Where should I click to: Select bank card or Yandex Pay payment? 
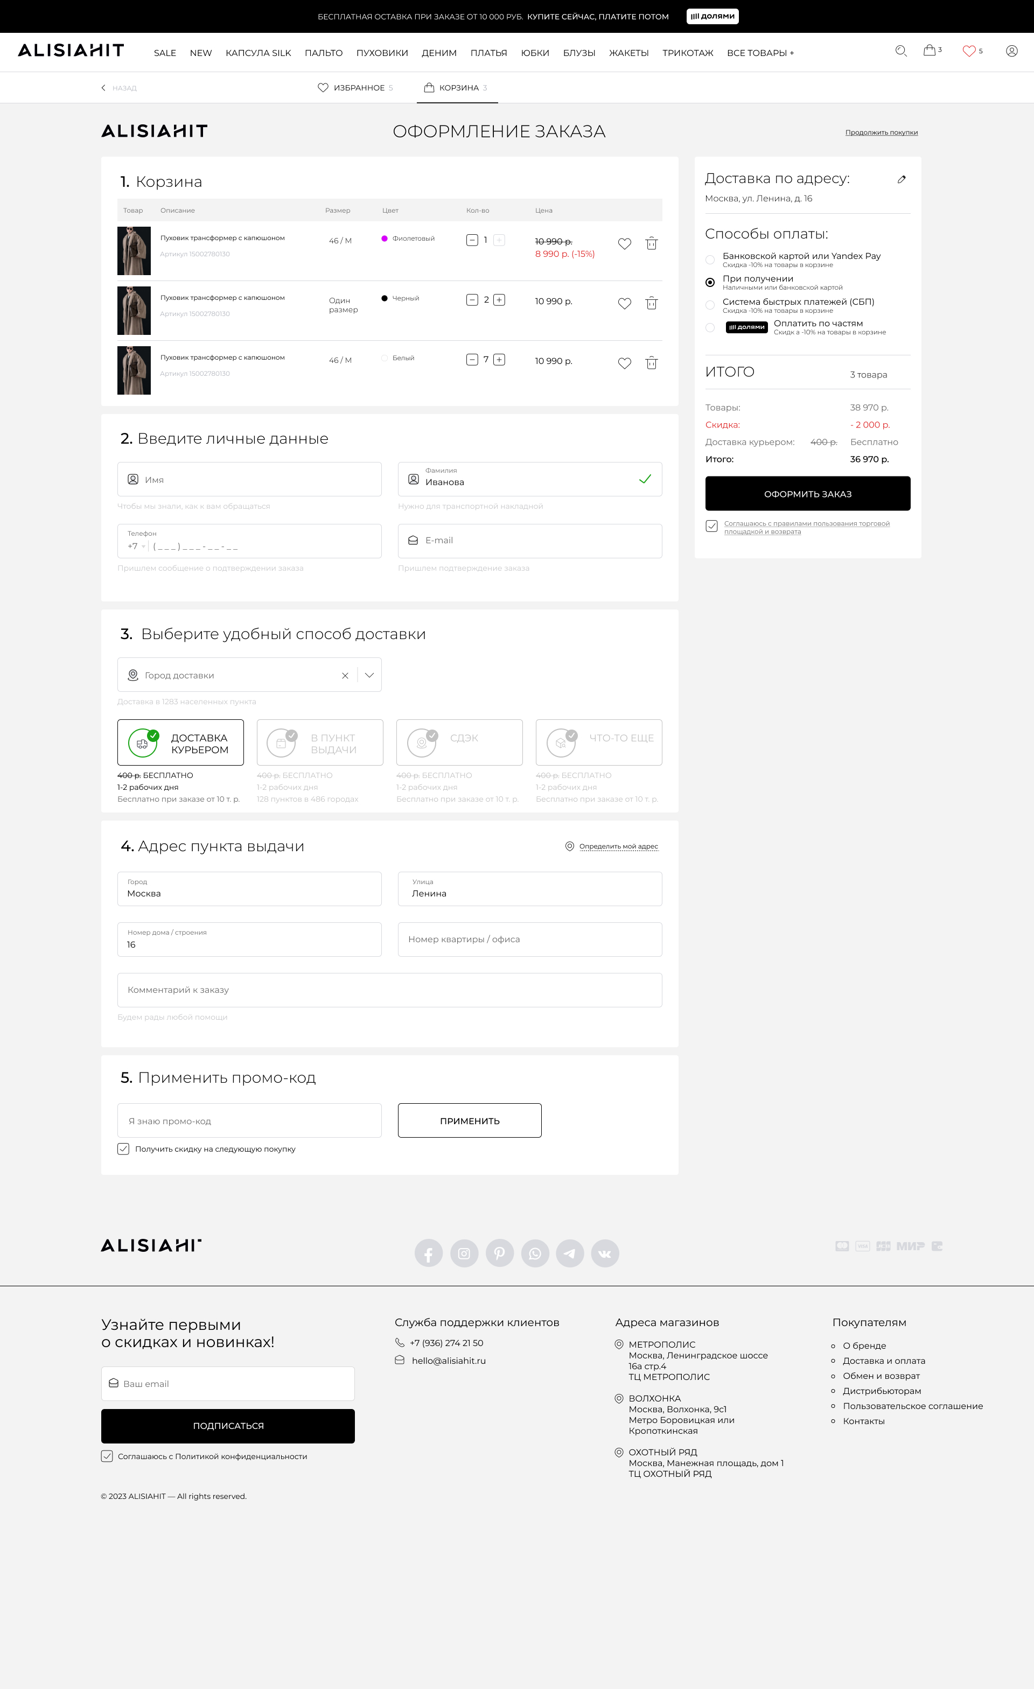pos(710,260)
